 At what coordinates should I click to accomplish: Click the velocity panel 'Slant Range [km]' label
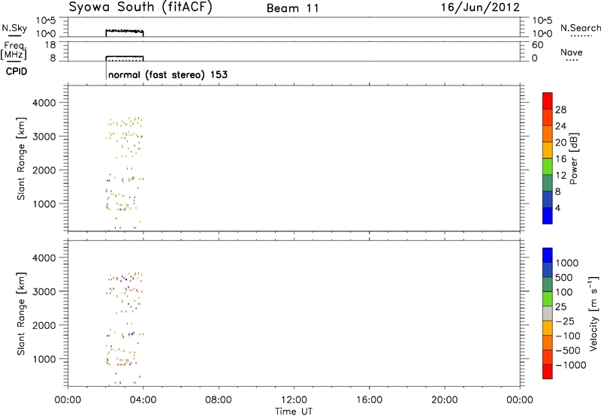click(x=21, y=314)
